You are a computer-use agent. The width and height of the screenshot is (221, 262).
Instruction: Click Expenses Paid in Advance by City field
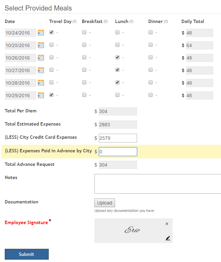[x=117, y=152]
